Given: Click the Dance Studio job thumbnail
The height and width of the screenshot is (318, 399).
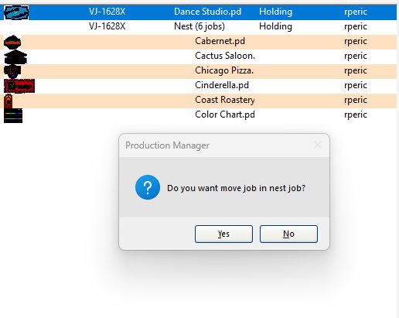Looking at the screenshot, I should 16,12.
